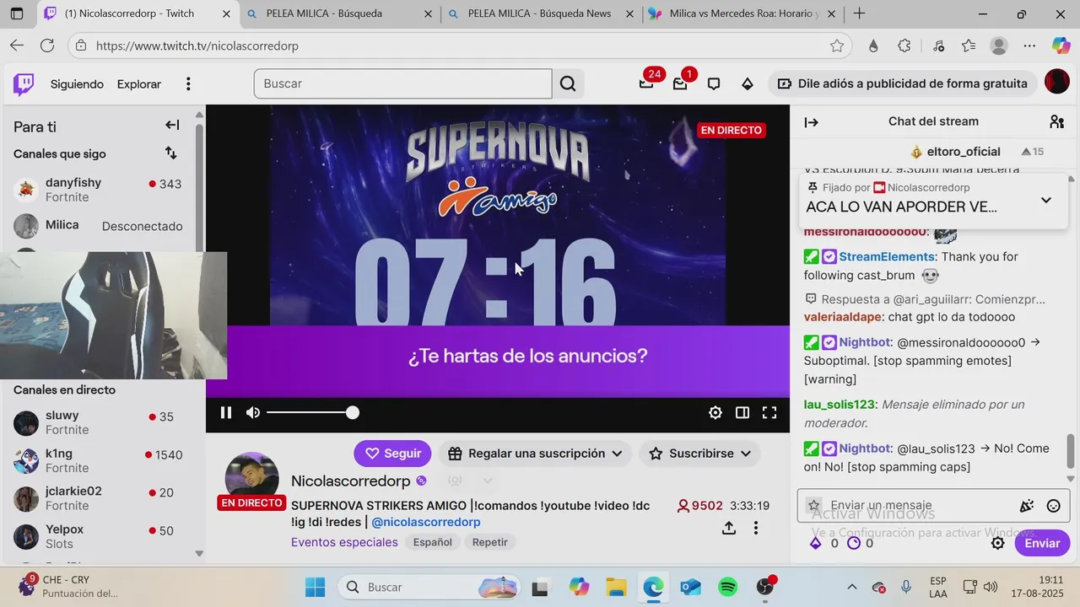This screenshot has width=1080, height=607.
Task: Focus the Buscar search field
Action: 402,83
